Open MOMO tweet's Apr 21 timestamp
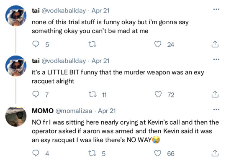226x163 pixels. click(x=107, y=111)
